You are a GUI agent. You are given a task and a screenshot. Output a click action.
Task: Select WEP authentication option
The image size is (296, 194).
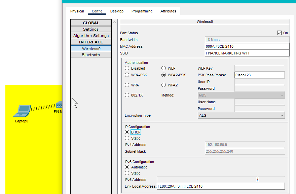click(164, 68)
